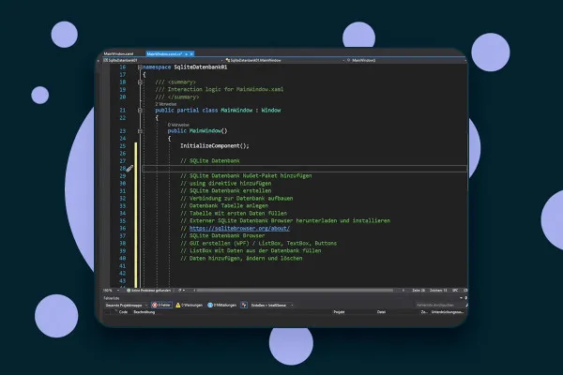
Task: Open the SqliteDatenbank01 project dropdown
Action: click(162, 60)
